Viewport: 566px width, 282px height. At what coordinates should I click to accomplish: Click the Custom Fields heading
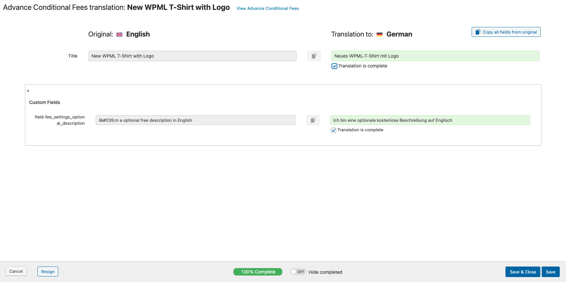pos(45,102)
